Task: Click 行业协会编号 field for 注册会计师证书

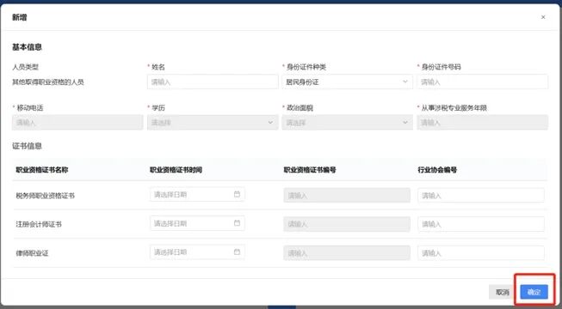Action: tap(481, 224)
